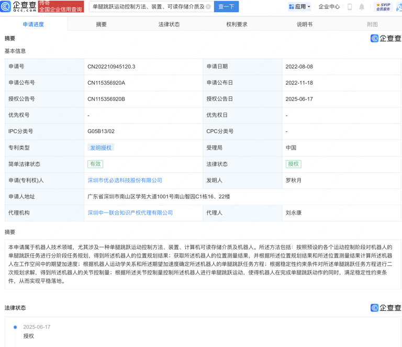This screenshot has height=347, width=402.
Task: Click the 应用 grid icon
Action: coord(292,7)
